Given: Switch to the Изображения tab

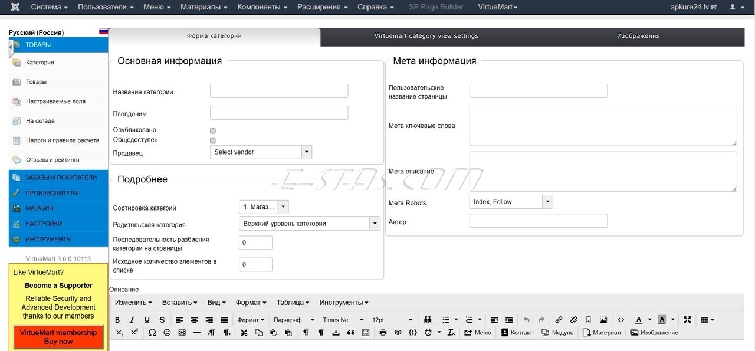Looking at the screenshot, I should click(638, 36).
